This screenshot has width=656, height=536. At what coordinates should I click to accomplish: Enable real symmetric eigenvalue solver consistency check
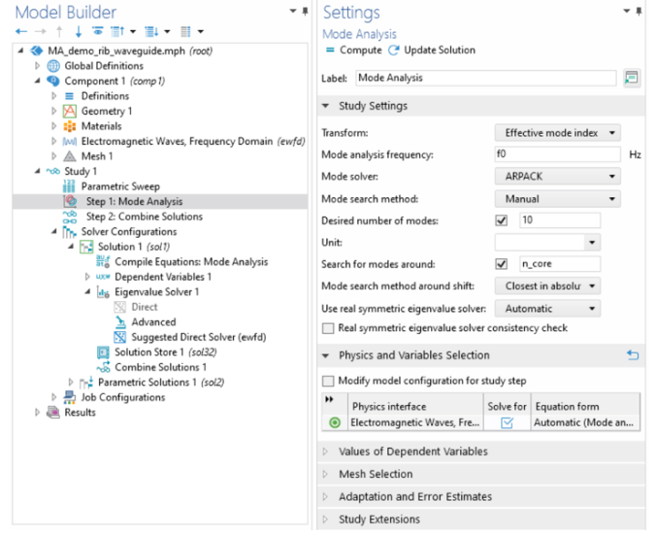coord(328,328)
